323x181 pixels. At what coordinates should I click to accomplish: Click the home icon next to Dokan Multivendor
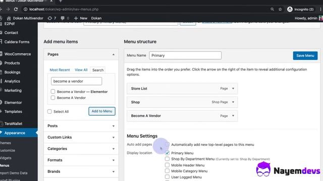(x=9, y=18)
